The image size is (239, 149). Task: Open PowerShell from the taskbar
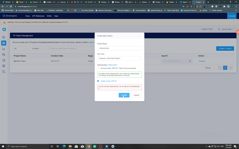107,146
